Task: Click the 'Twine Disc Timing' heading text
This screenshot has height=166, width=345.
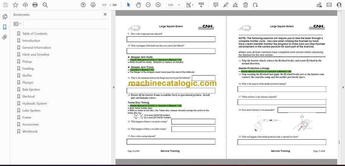Action: 138,103
